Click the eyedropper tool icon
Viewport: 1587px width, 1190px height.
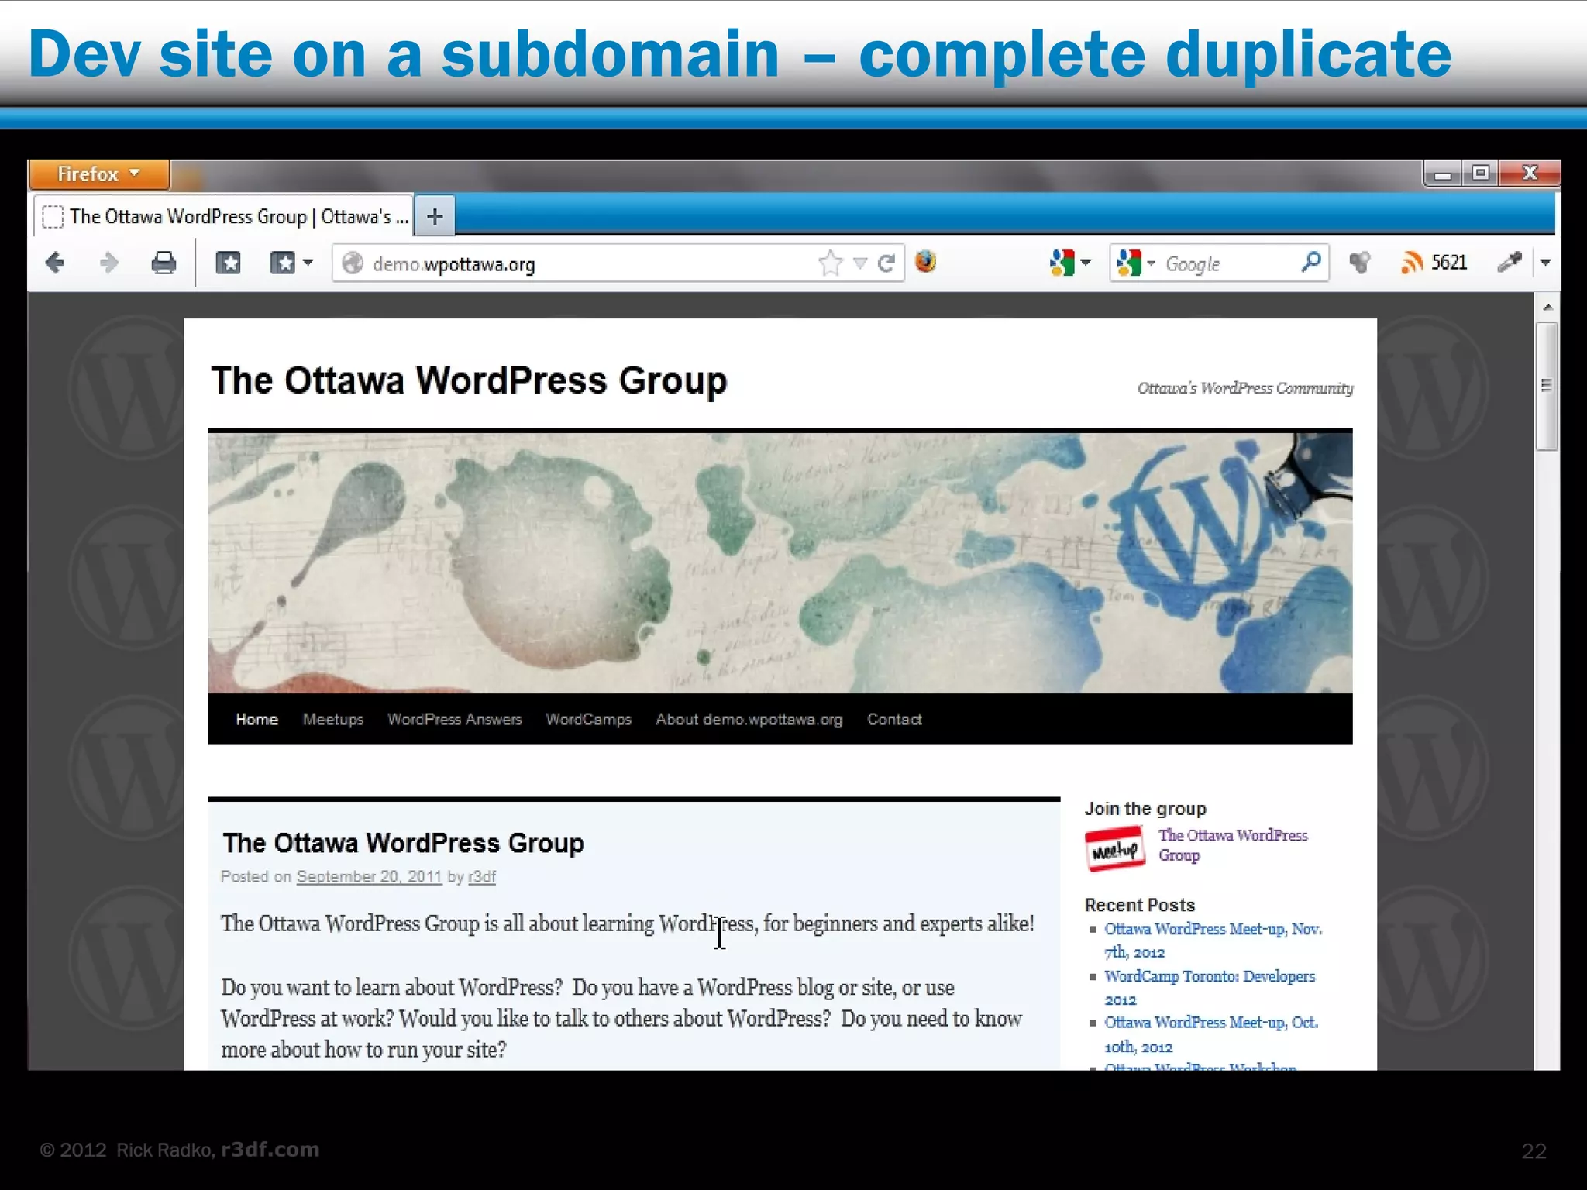1510,263
